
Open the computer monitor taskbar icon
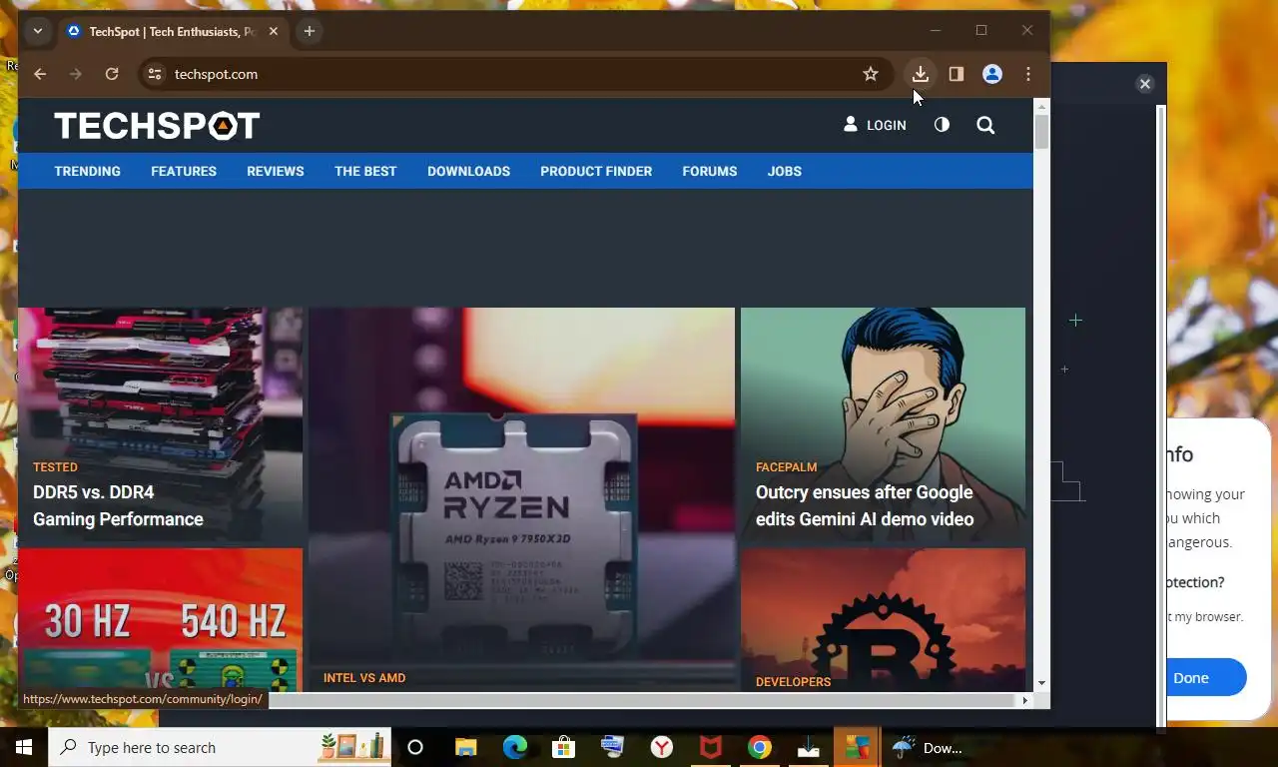click(613, 747)
